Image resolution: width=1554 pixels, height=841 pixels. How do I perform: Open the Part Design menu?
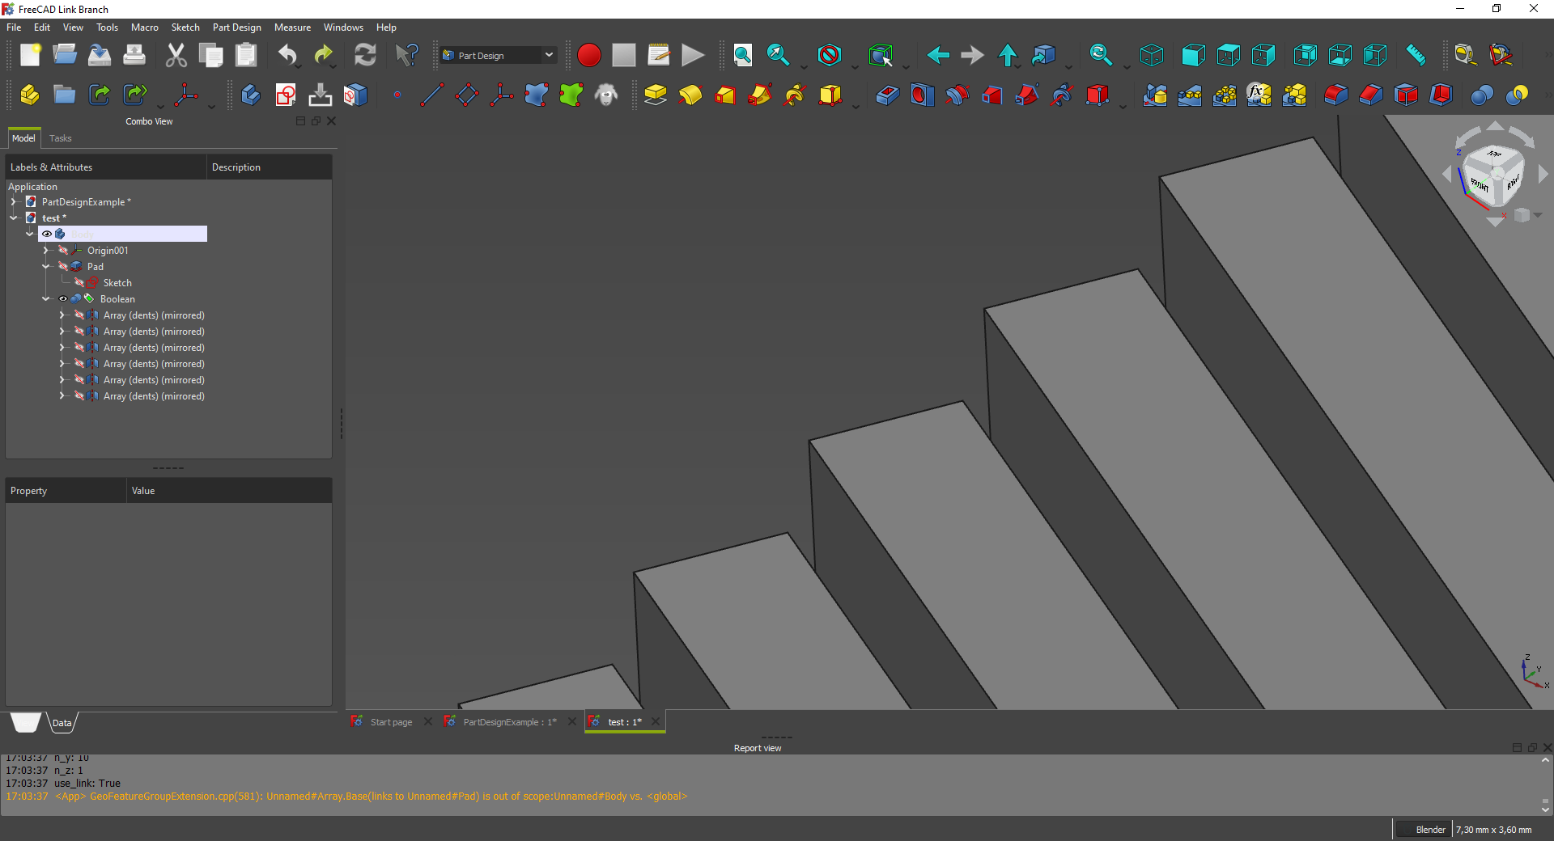tap(236, 27)
